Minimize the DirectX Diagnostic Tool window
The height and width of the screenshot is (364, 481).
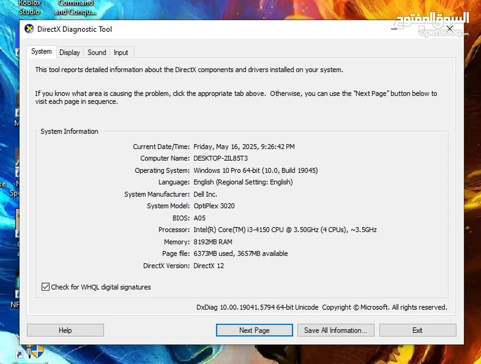(x=394, y=29)
